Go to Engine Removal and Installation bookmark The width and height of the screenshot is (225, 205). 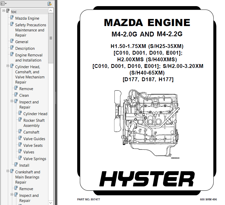tap(29, 57)
